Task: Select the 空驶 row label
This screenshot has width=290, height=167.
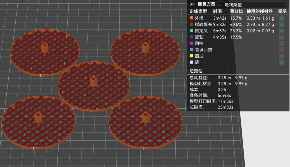Action: 199,37
